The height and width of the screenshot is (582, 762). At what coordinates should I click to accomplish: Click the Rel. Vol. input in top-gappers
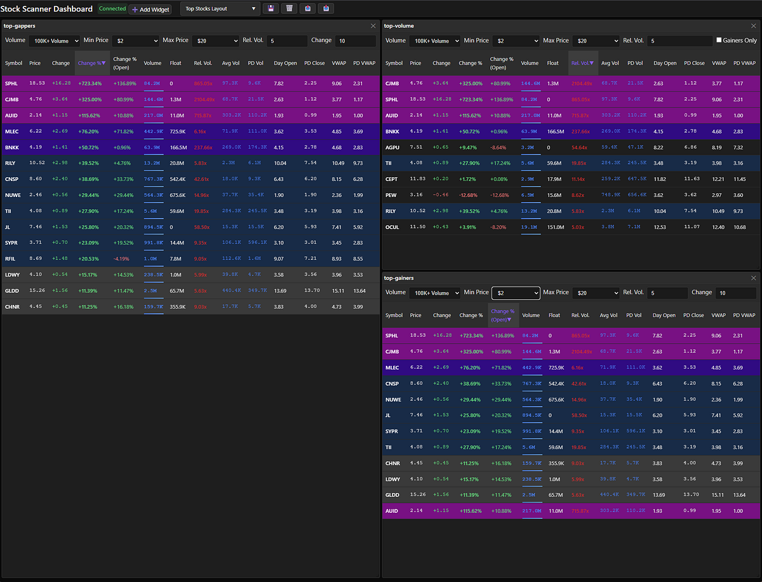click(286, 41)
